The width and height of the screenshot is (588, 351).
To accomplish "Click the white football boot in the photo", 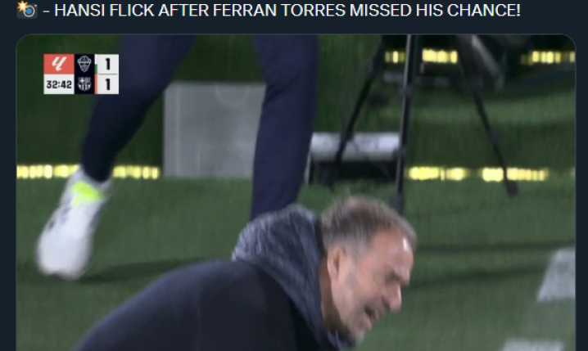I will coord(71,225).
